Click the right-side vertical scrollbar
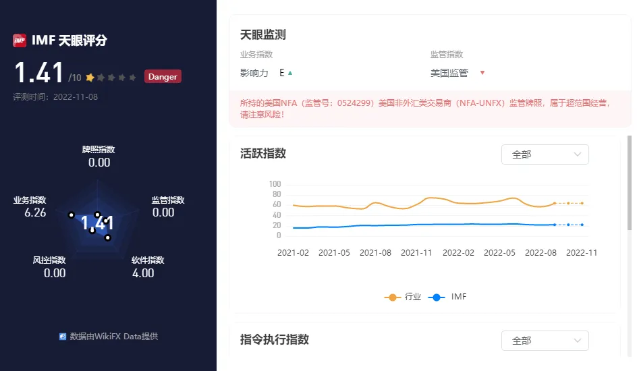Viewport: 639px width, 371px height. pos(630,183)
